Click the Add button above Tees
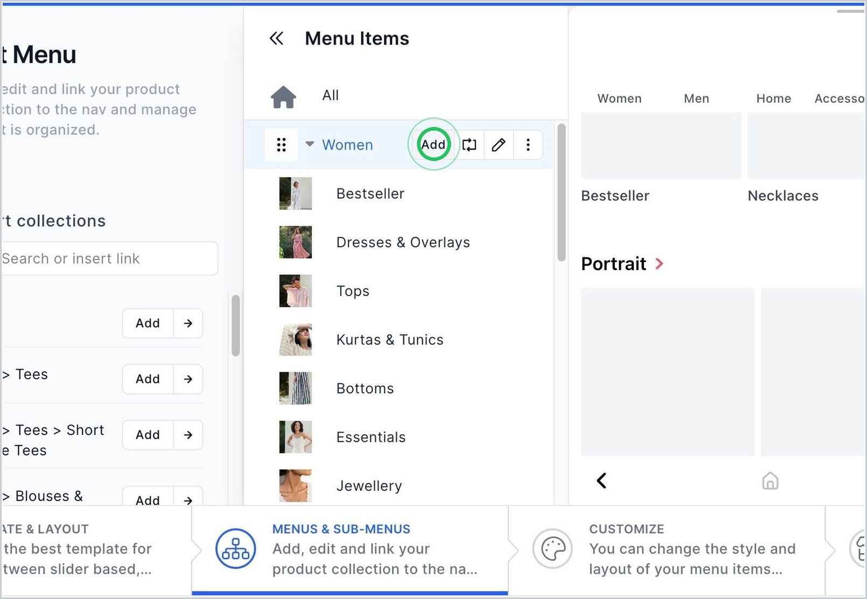Screen dimensions: 867x599 [148, 323]
